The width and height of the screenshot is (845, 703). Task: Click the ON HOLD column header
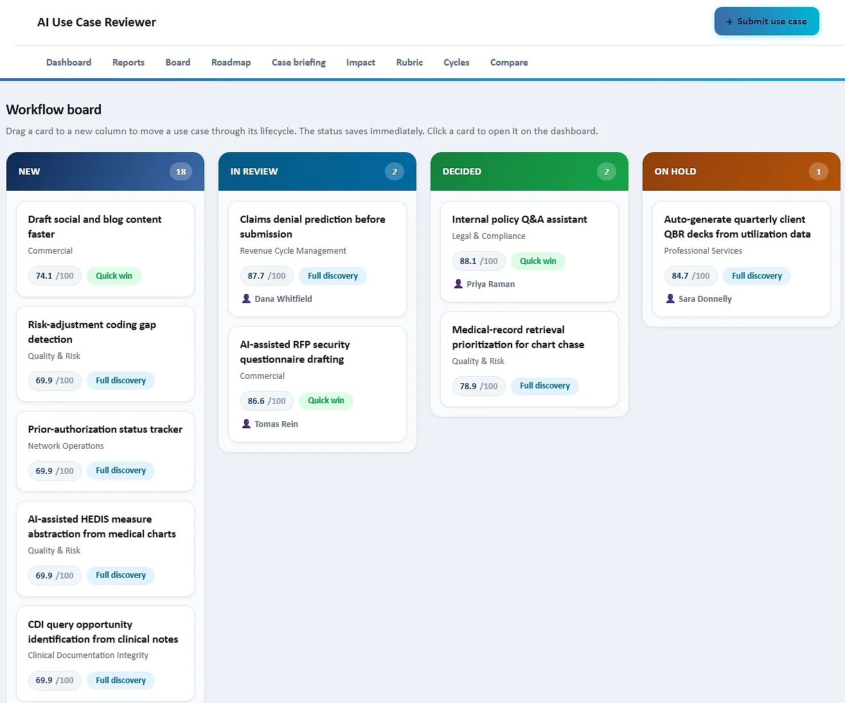[742, 171]
